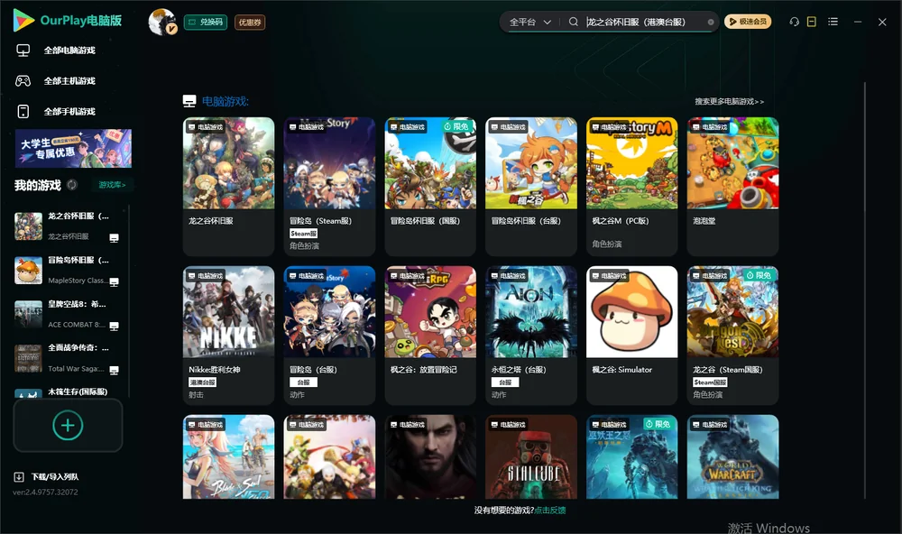
Task: Click the 点击反馈 feedback link
Action: tap(550, 511)
